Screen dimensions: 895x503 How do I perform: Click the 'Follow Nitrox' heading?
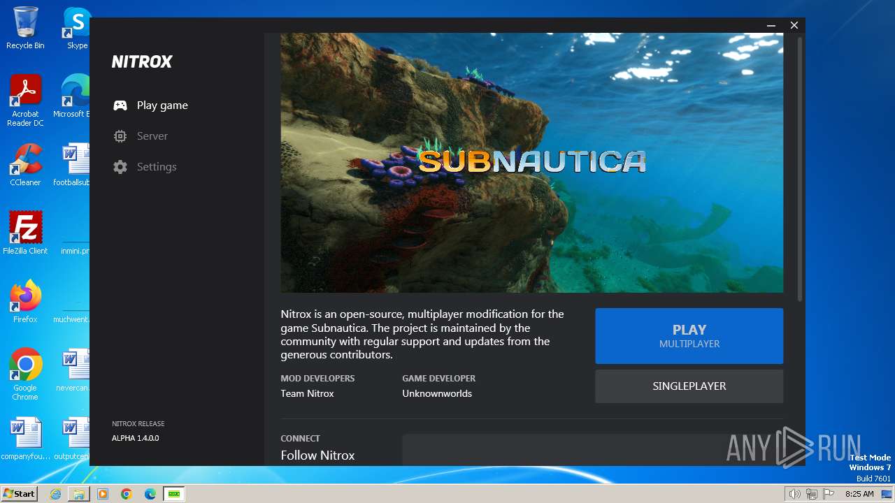tap(317, 455)
